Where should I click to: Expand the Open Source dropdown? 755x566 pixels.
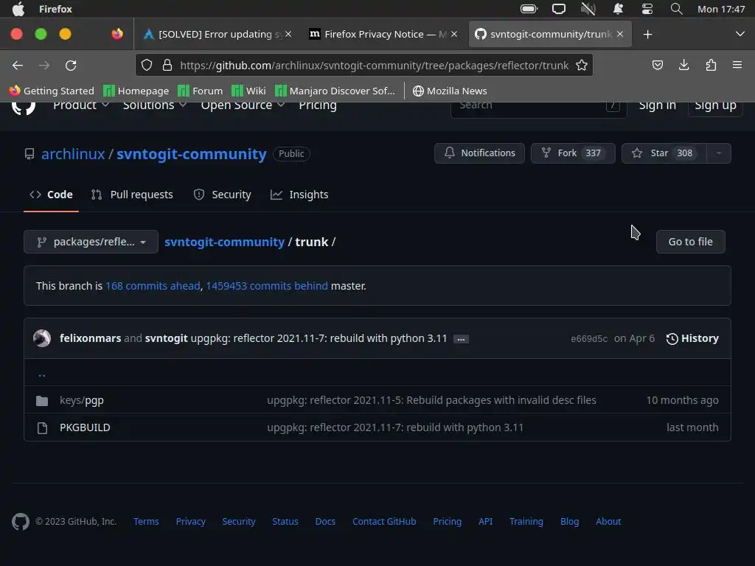243,105
